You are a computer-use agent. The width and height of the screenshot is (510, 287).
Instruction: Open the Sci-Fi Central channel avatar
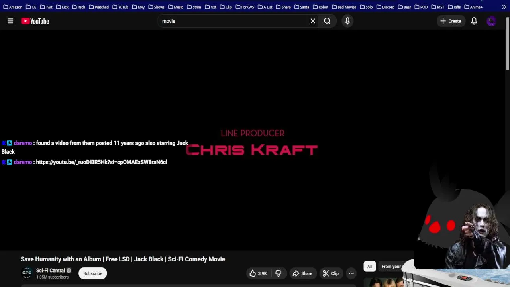coord(27,273)
